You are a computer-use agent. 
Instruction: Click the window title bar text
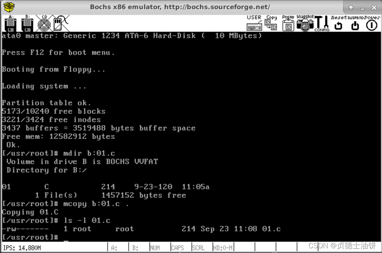click(180, 7)
